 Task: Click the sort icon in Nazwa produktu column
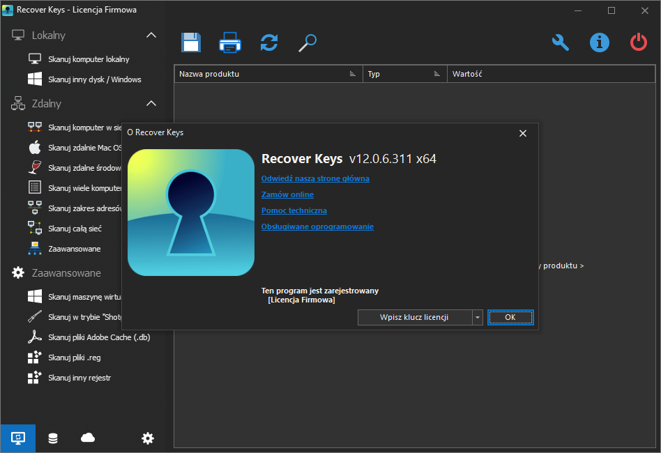[352, 74]
